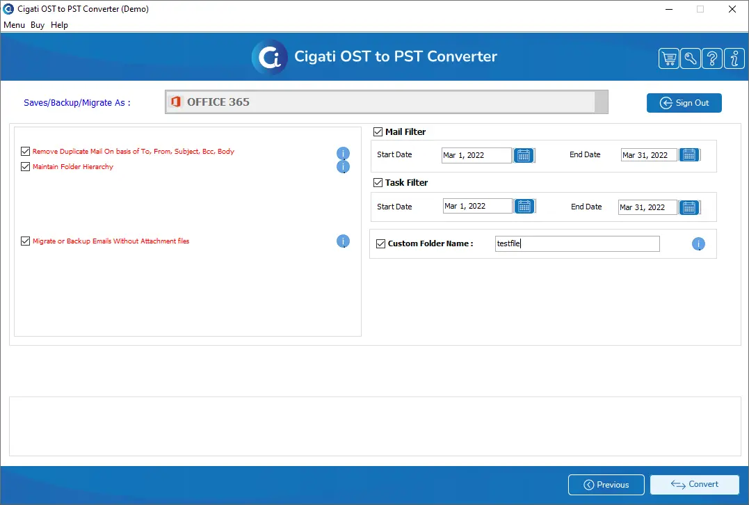Click the app icon in title bar
This screenshot has width=749, height=505.
pos(8,9)
